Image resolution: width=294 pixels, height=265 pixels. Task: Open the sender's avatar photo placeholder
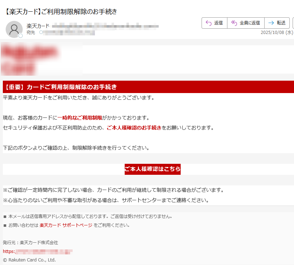point(14,29)
